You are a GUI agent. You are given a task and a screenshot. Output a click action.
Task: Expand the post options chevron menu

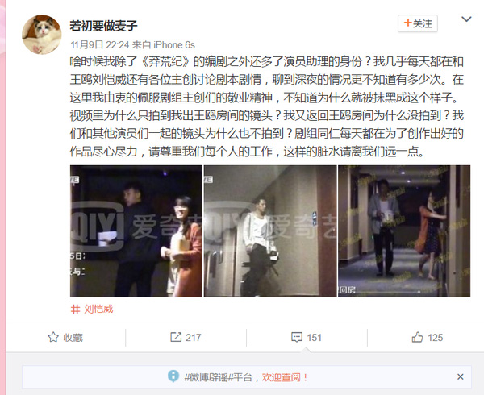point(466,19)
